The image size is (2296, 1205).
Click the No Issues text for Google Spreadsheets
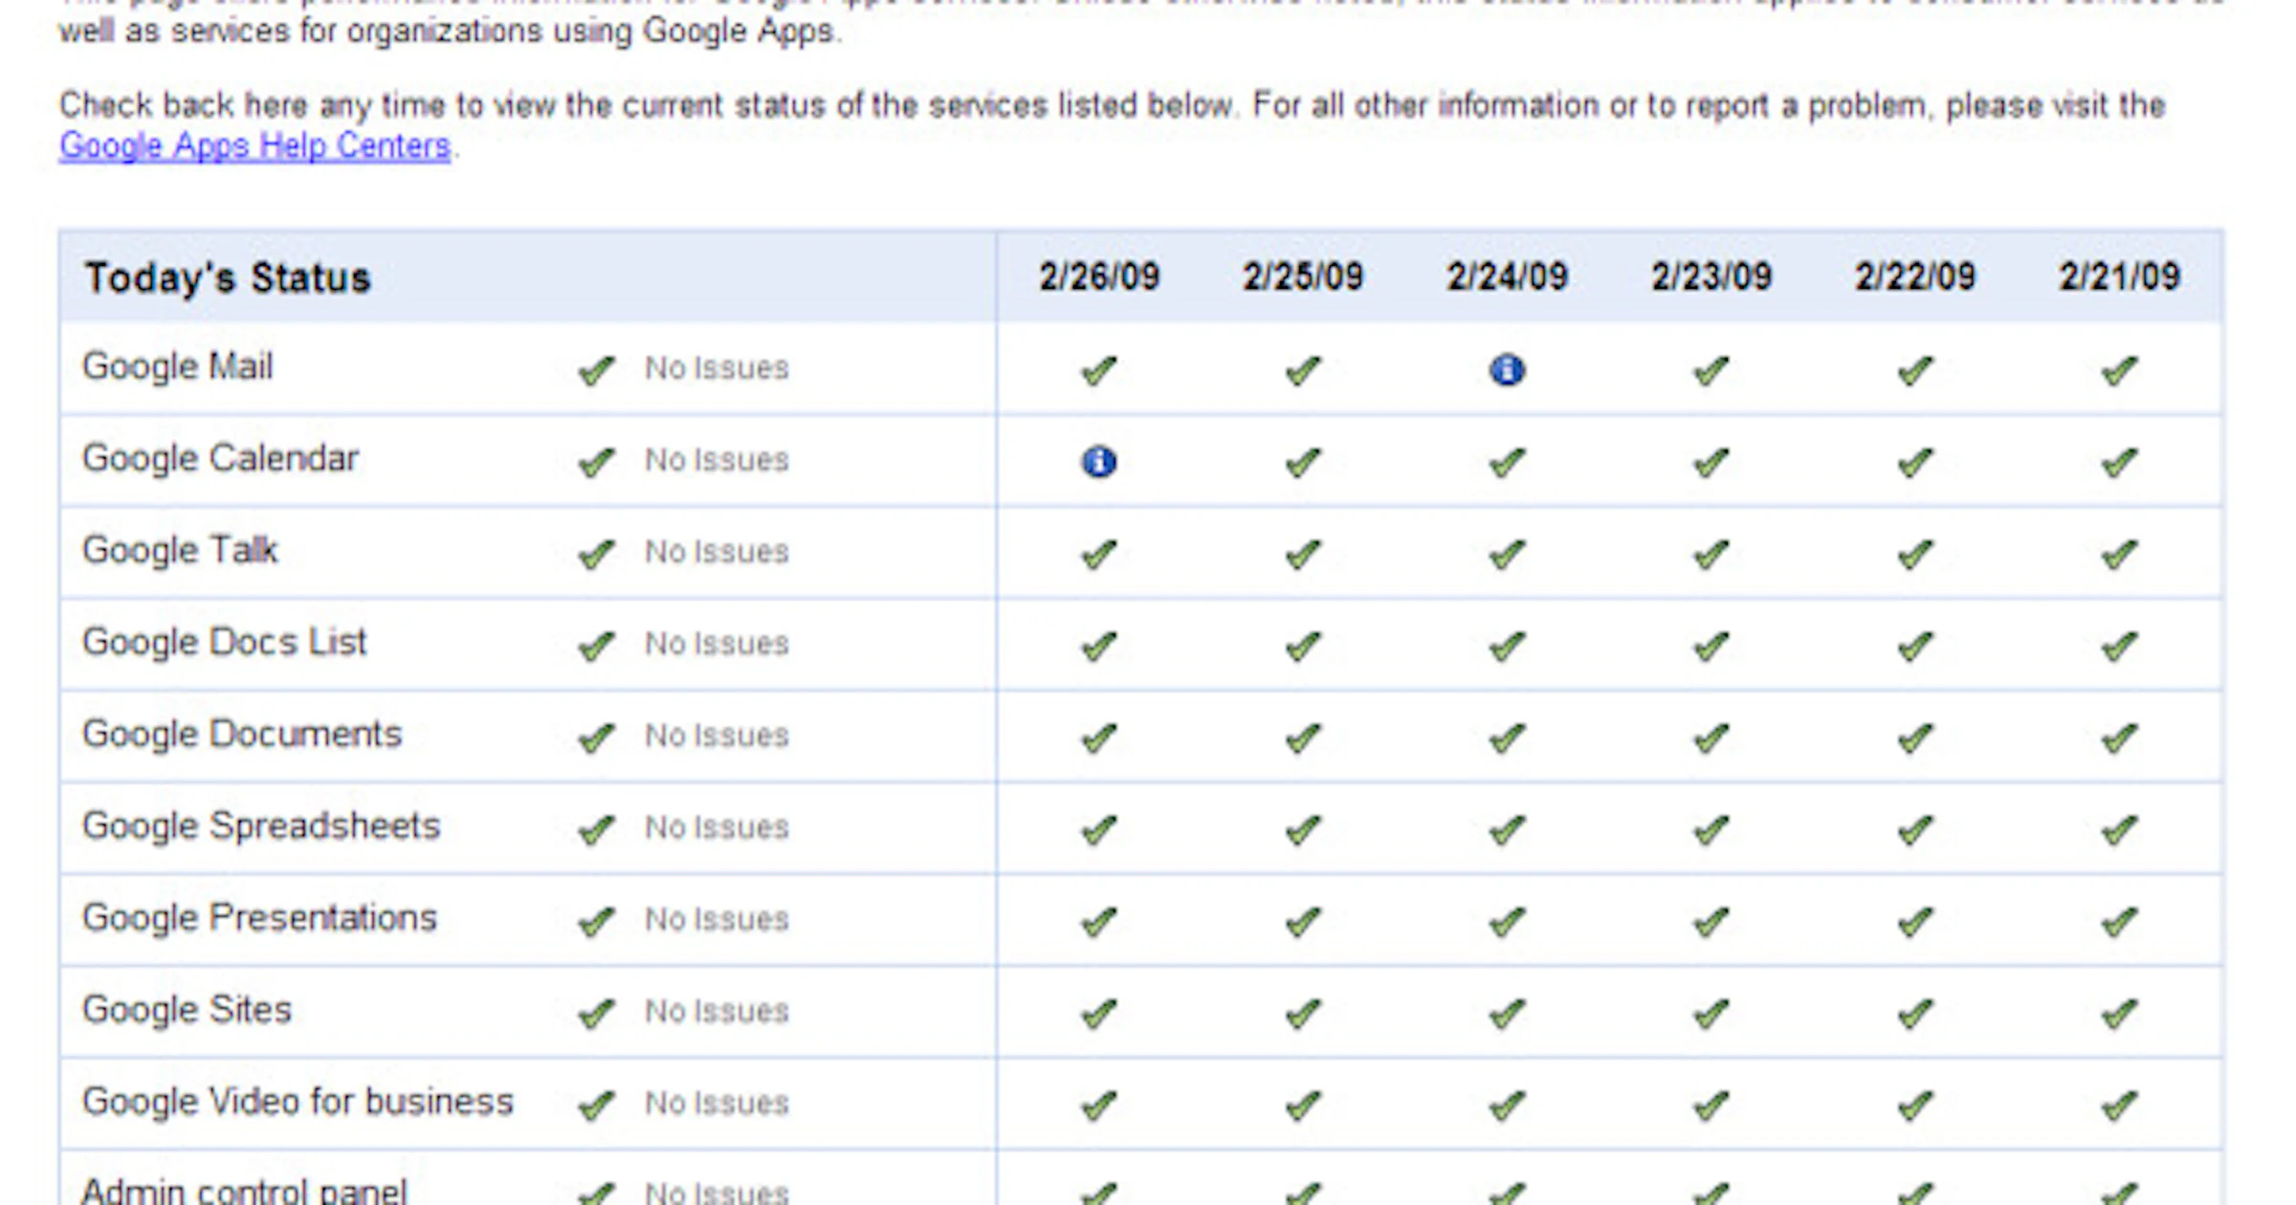(717, 827)
